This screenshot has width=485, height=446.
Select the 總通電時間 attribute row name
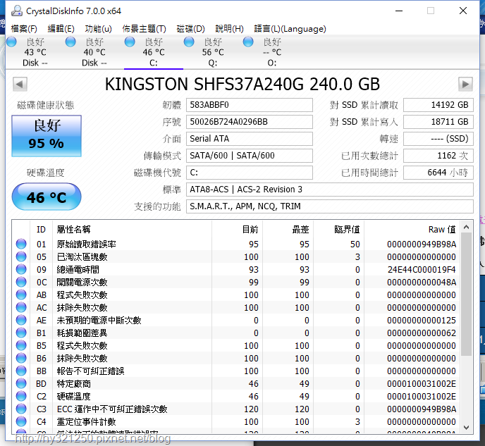point(78,270)
